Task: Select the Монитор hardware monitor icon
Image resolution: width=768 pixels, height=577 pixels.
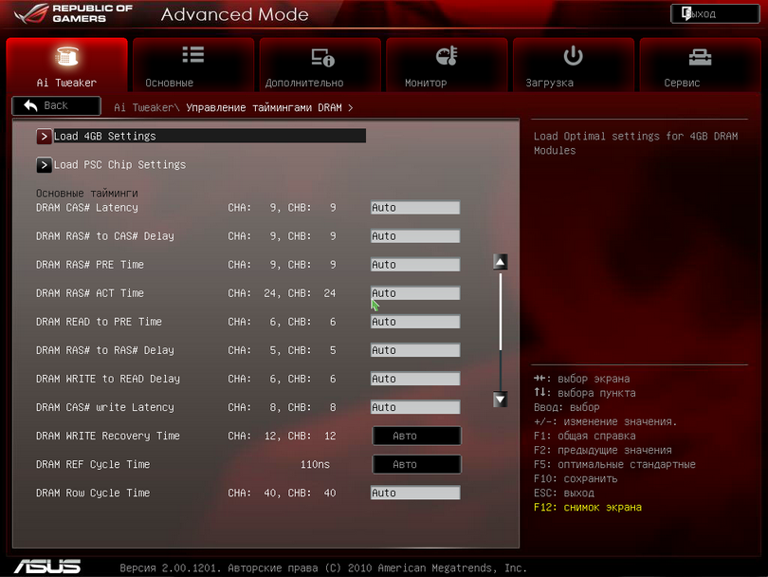Action: (447, 57)
